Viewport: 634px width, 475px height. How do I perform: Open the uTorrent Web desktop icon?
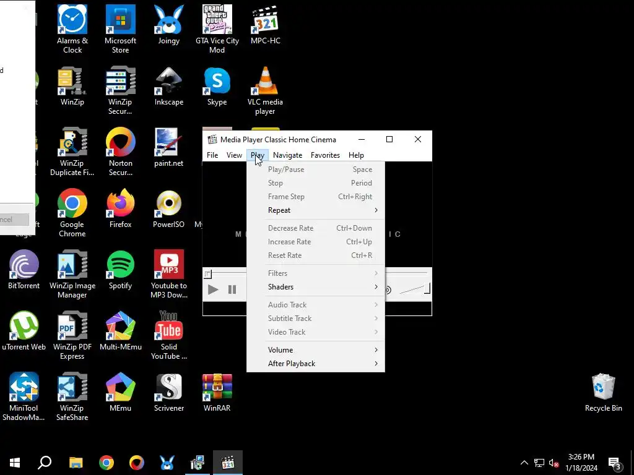tap(24, 331)
